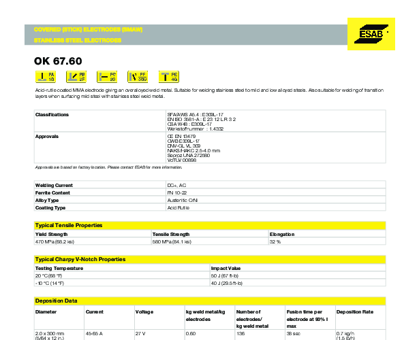The image size is (419, 340).
Task: Click the VdTÜV 00898 approval
Action: [182, 160]
